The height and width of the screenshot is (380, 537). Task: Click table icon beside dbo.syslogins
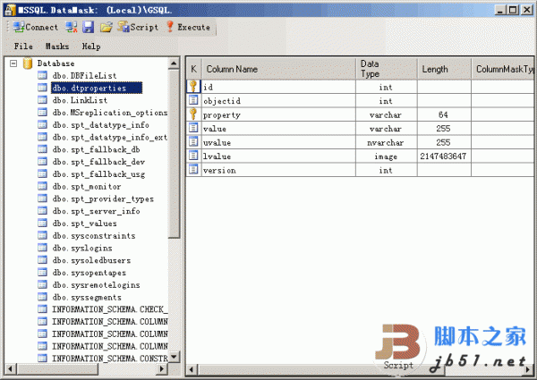(42, 248)
